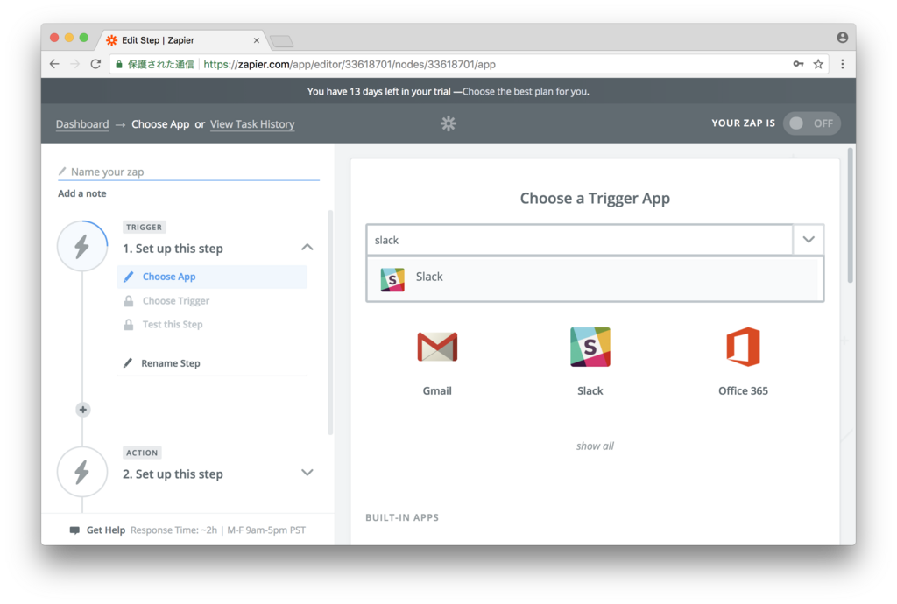The image size is (897, 604).
Task: Open Chrome three-dot menu
Action: (842, 64)
